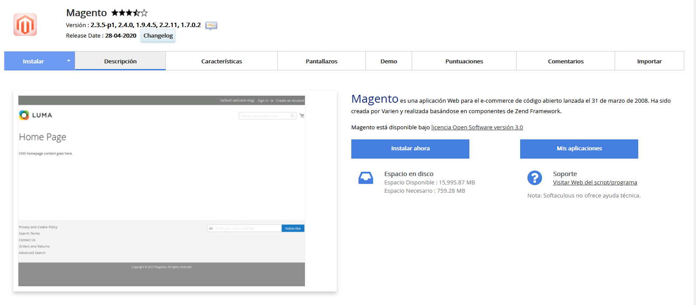696x305 pixels.
Task: Follow the licencia Open Software versión 3.0 link
Action: point(477,128)
